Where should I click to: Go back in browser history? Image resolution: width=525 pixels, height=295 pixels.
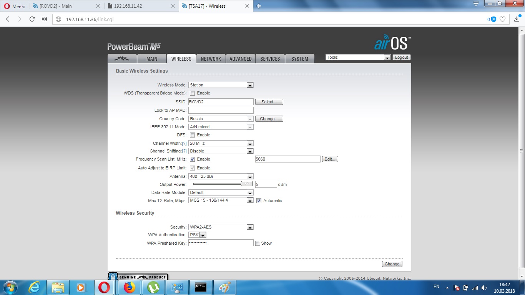[x=8, y=19]
